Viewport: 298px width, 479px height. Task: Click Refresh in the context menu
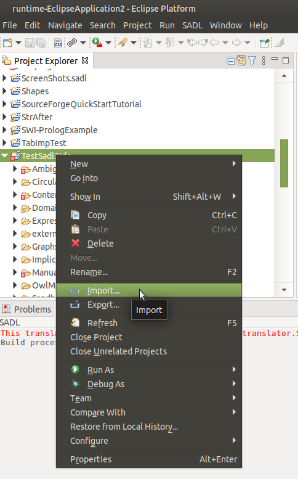[x=149, y=323]
